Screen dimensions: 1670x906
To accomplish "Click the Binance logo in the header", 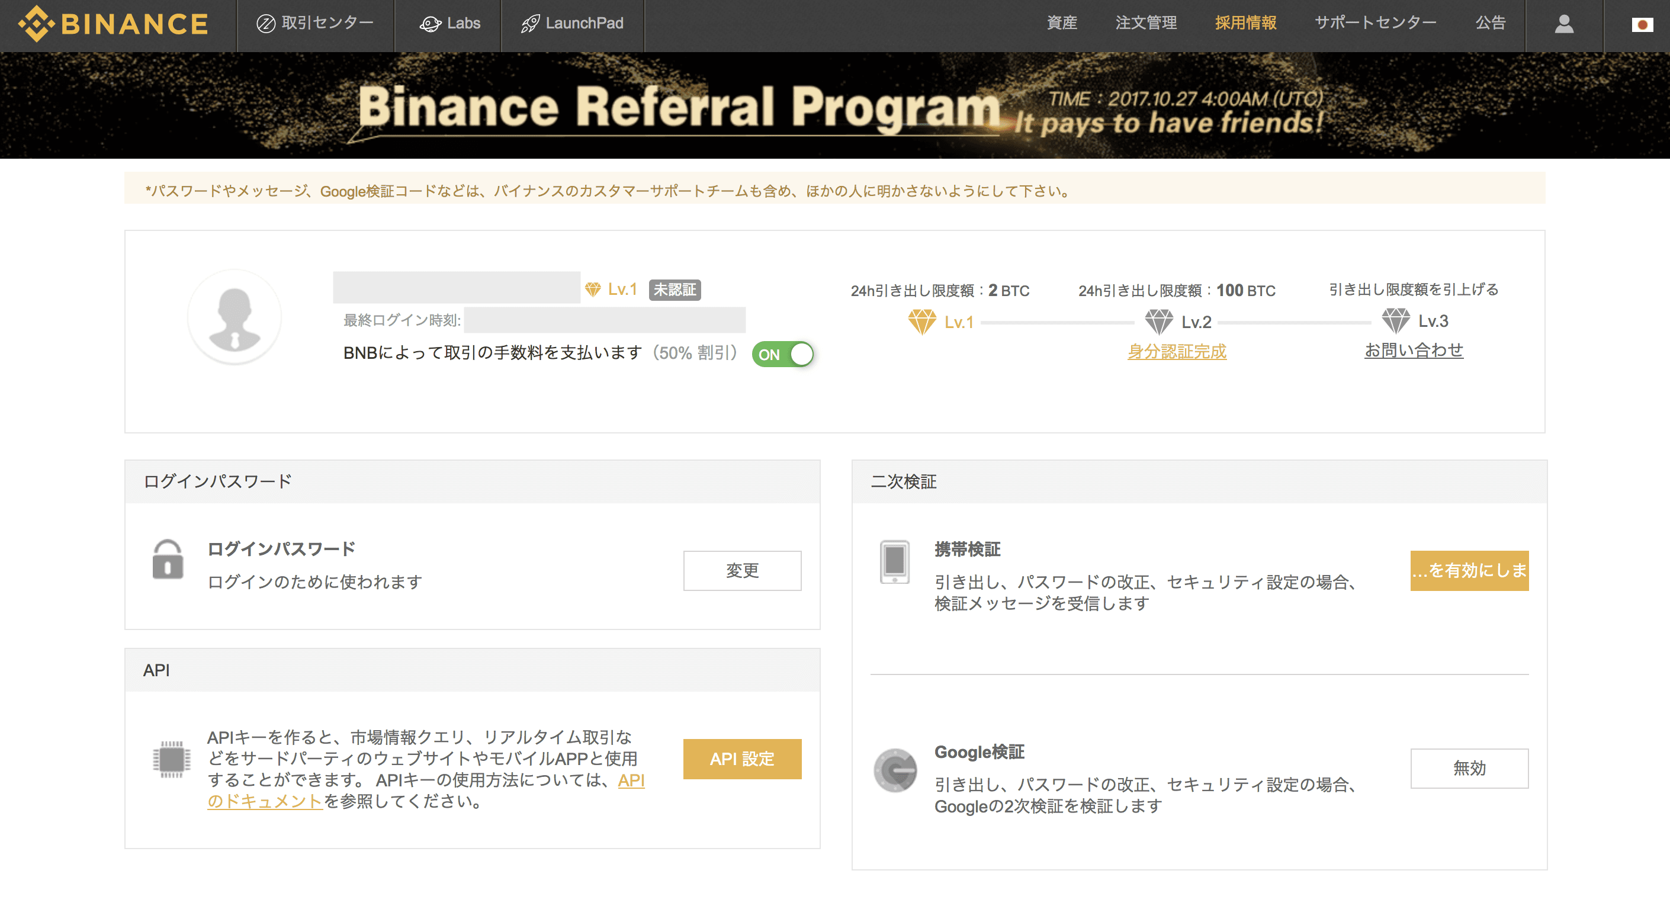I will [x=114, y=24].
